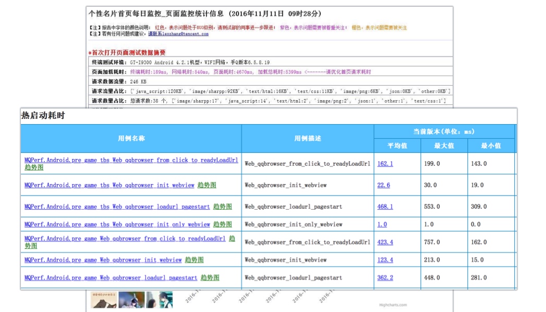Open MQPerf tbs_Web_qqbrowser_init_only_webview use case link
The width and height of the screenshot is (546, 312).
(117, 224)
